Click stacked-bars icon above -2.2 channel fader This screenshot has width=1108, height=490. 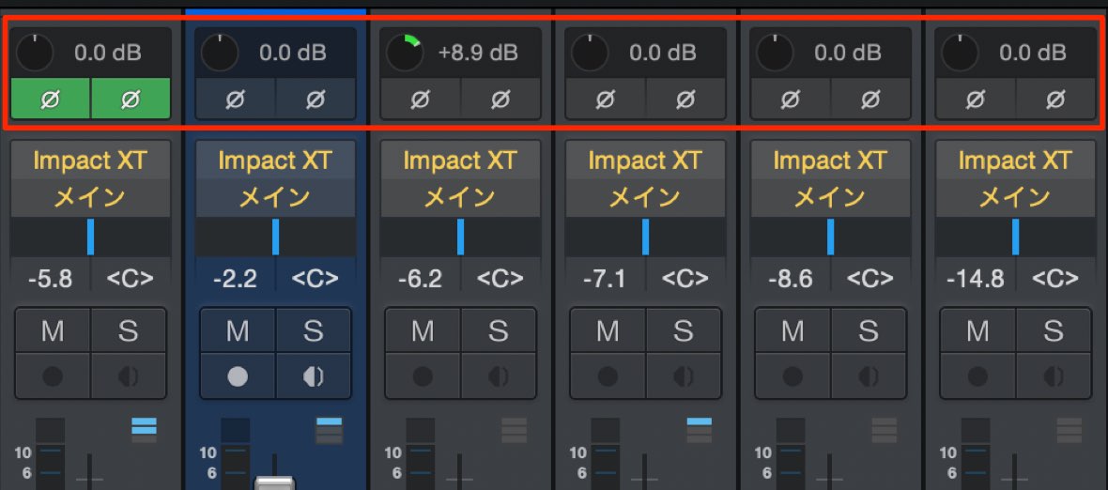point(330,430)
